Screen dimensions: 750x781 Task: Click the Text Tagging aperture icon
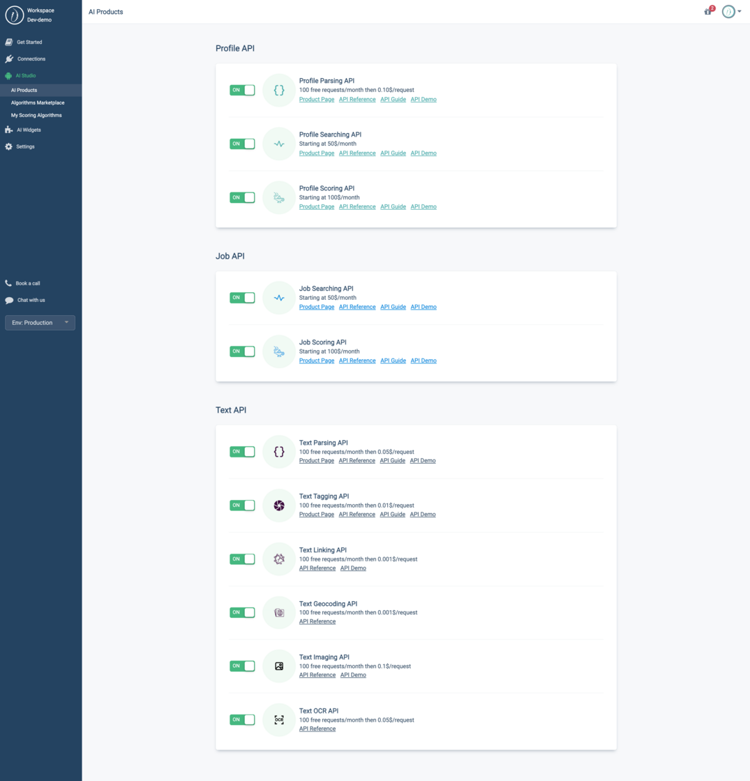pyautogui.click(x=278, y=505)
